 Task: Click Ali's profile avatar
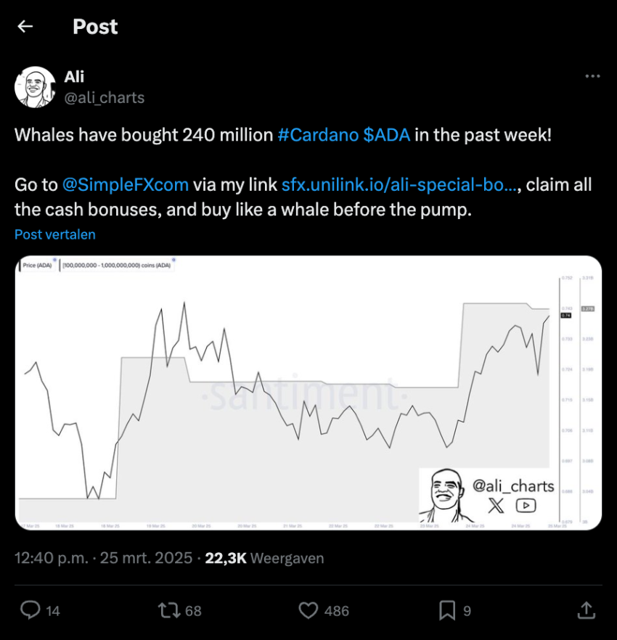click(36, 86)
